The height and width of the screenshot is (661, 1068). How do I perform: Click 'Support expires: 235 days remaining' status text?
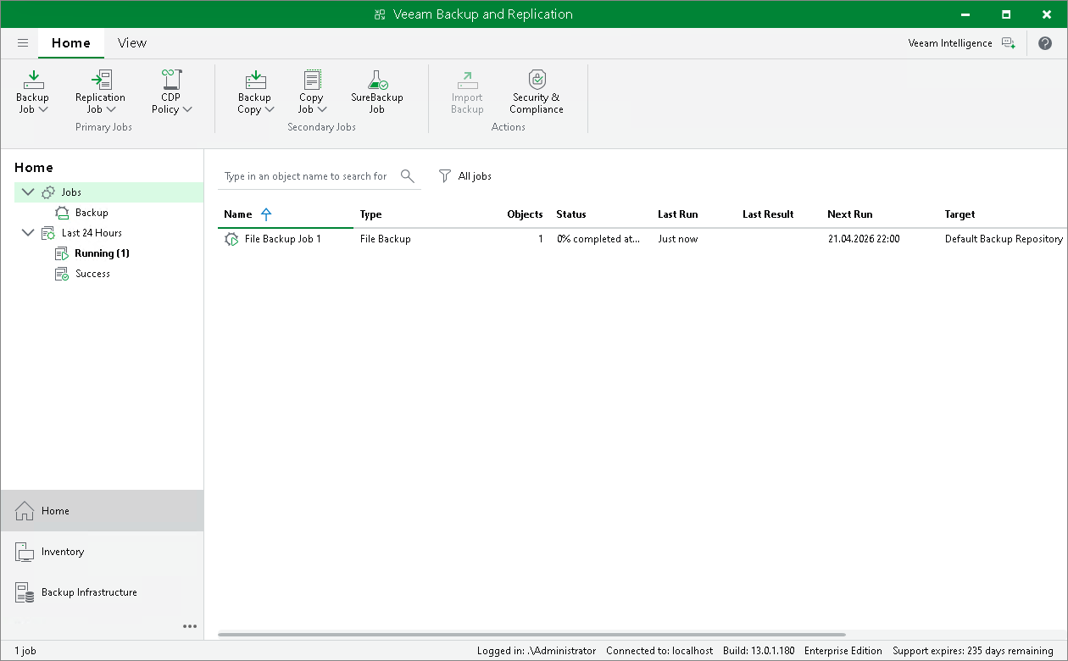973,651
